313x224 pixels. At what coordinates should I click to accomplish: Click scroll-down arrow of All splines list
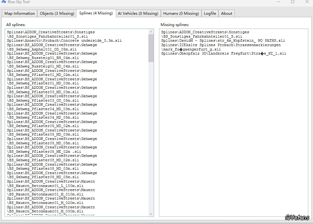(x=151, y=214)
